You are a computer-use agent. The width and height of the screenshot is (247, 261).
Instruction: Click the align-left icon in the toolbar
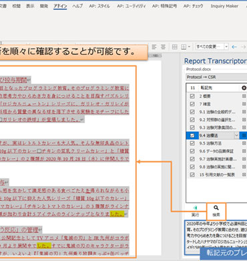tap(154, 47)
